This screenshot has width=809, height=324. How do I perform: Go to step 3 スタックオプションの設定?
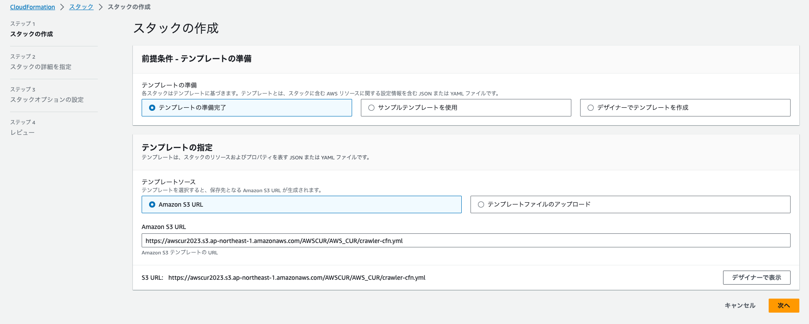pos(47,100)
